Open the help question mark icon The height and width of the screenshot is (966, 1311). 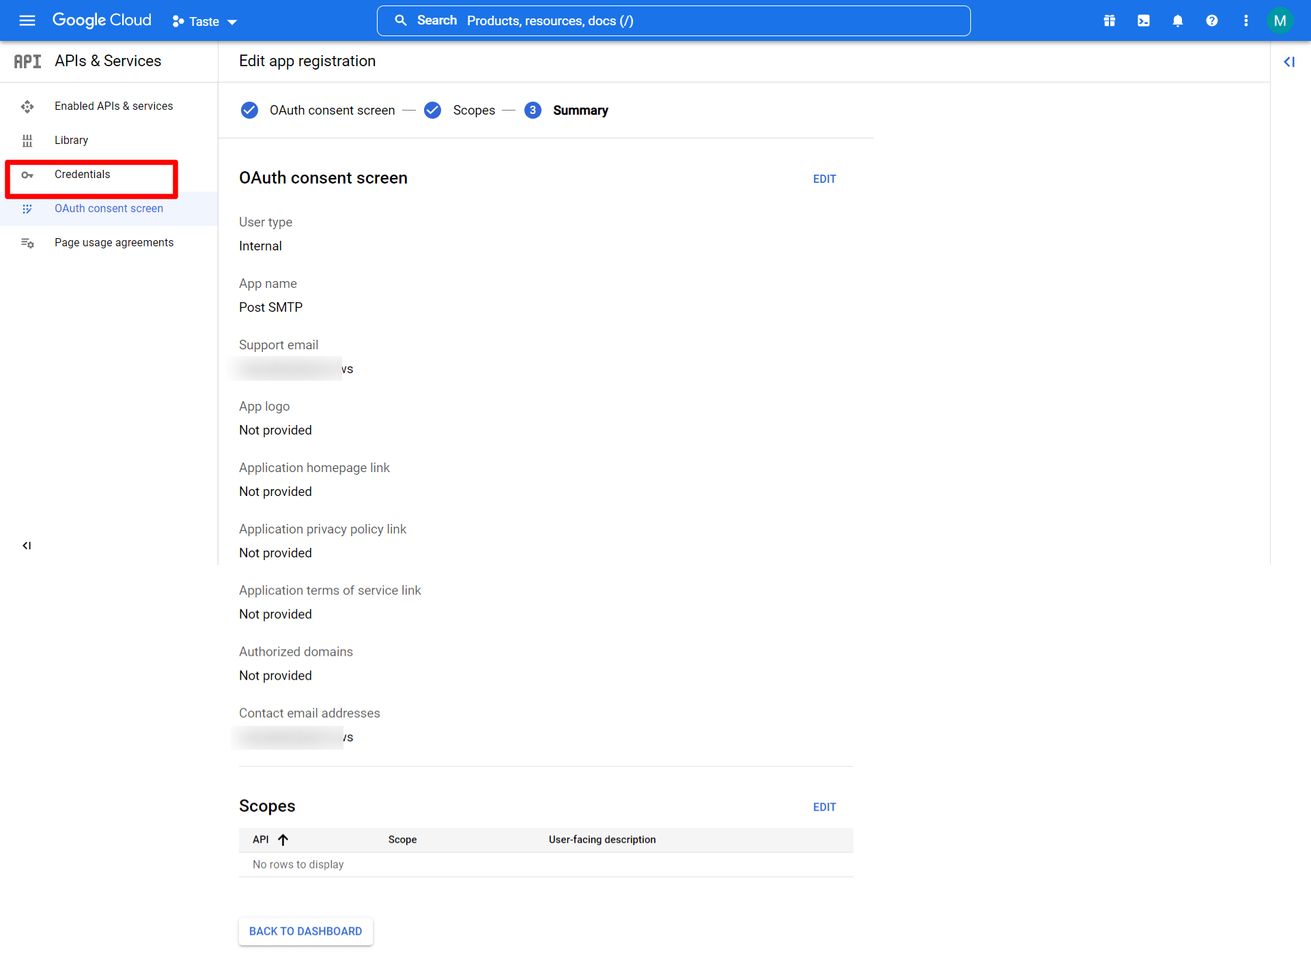[1212, 20]
